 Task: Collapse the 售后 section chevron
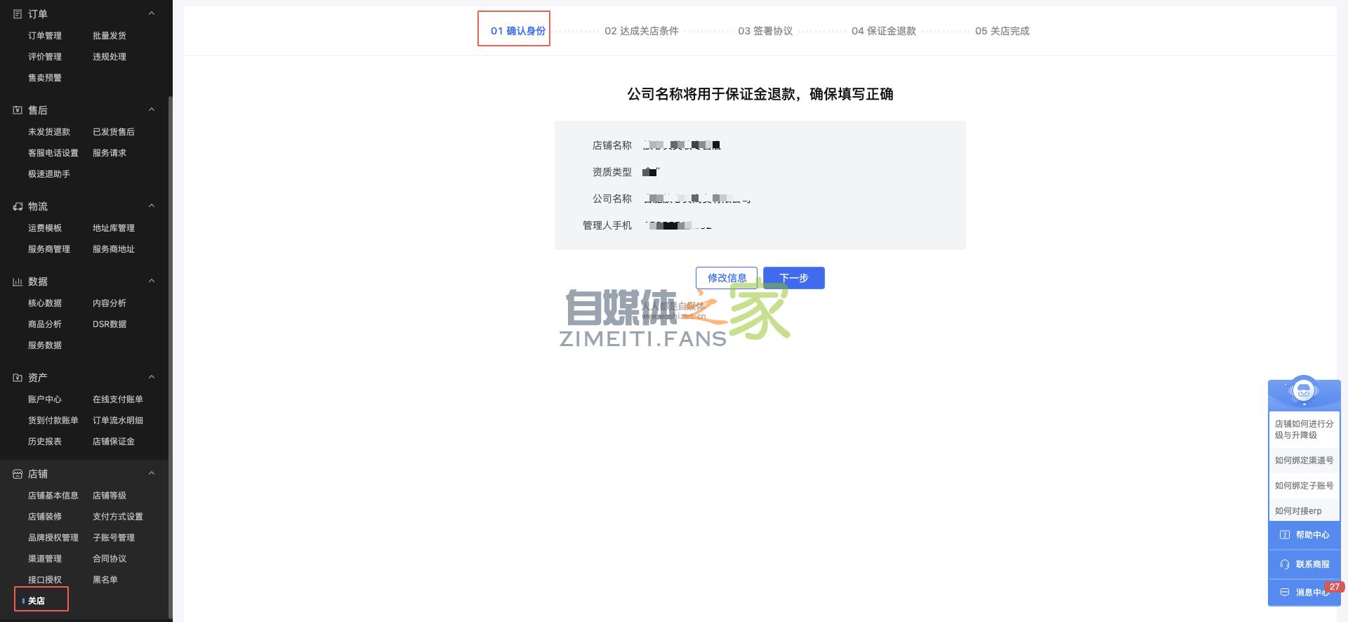152,110
